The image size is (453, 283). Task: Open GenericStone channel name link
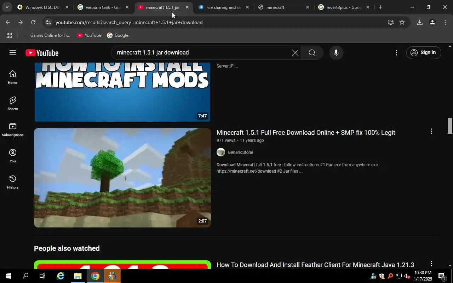(x=240, y=152)
